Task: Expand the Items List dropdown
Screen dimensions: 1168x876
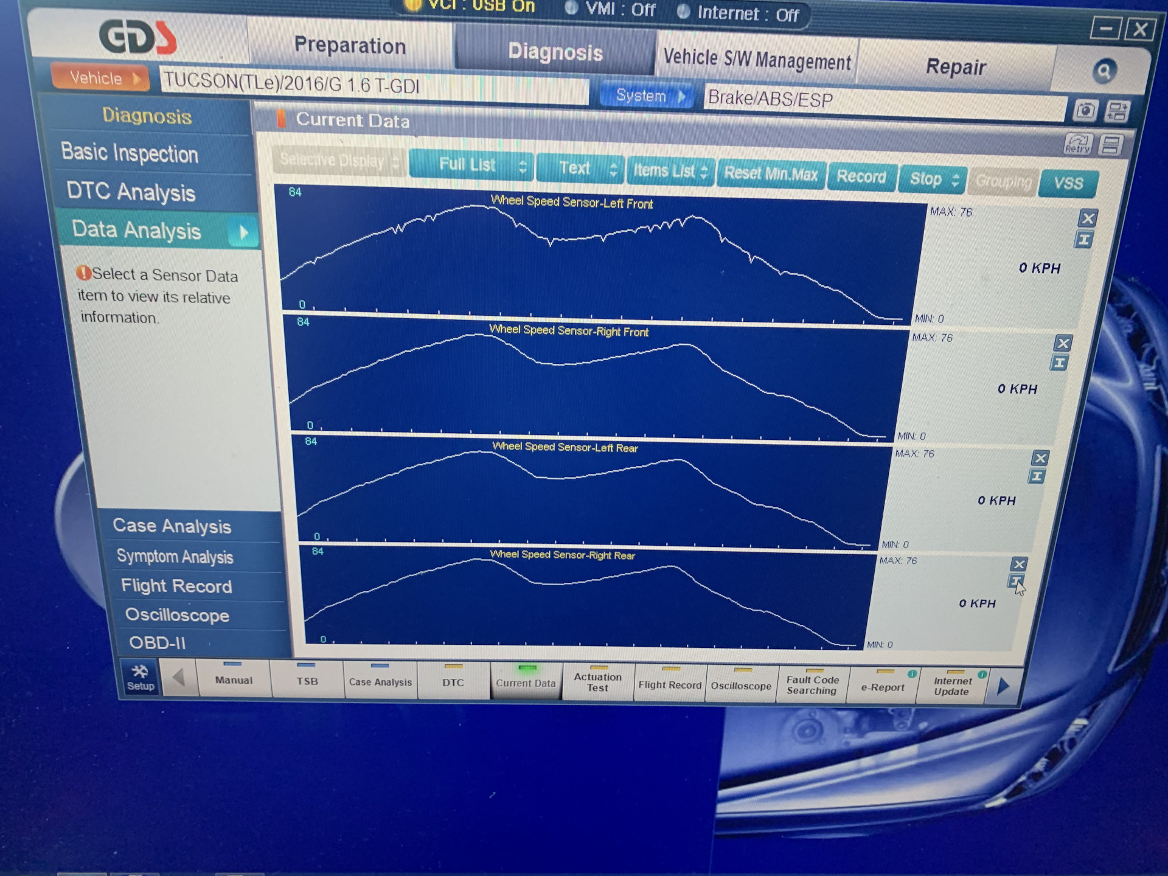Action: 670,172
